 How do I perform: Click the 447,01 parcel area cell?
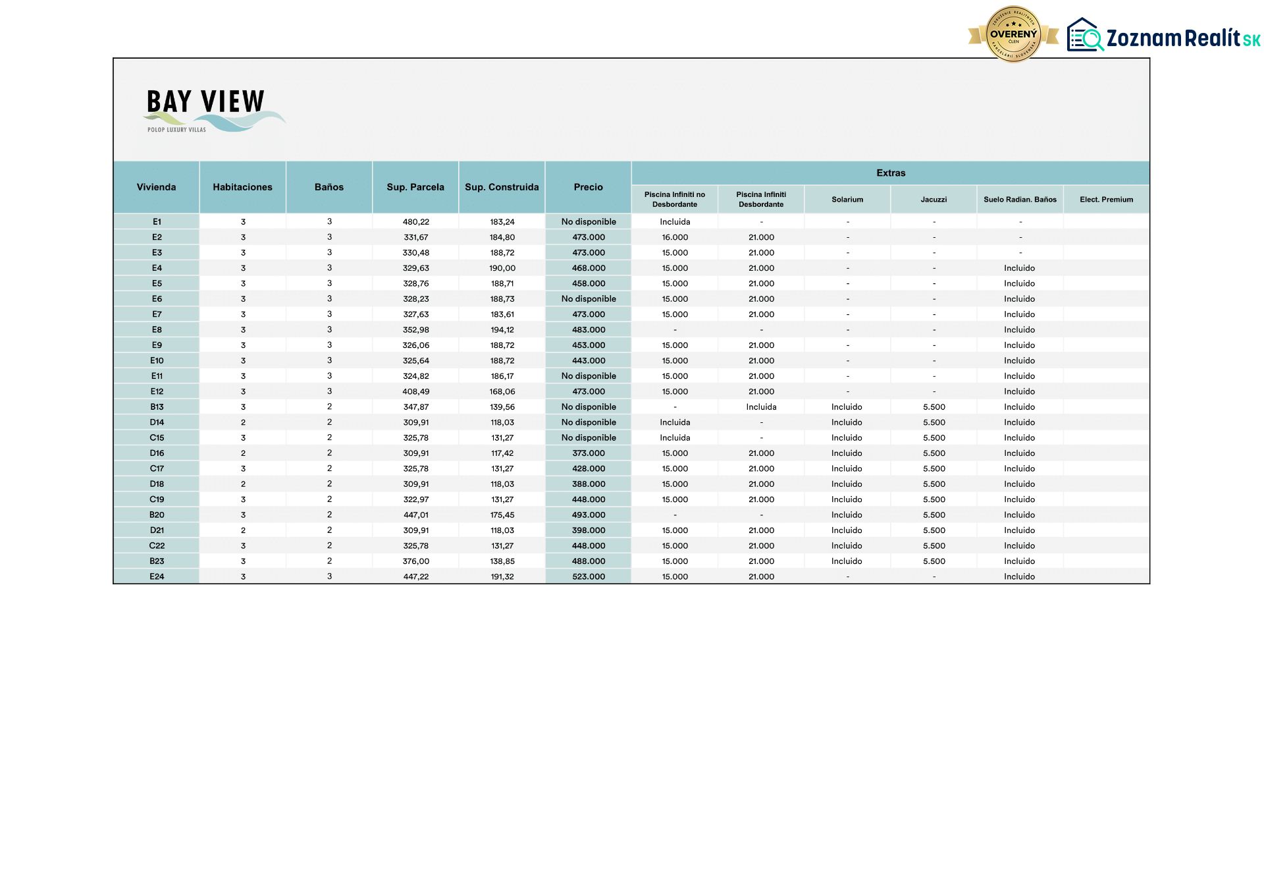pos(415,515)
